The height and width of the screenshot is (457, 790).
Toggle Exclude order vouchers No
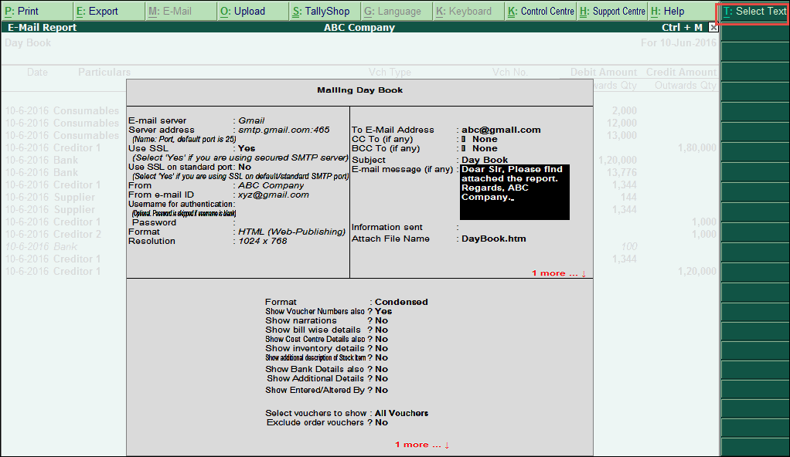coord(381,423)
